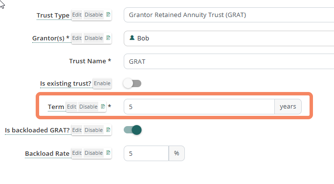Click the note icon beside Backload Rate
Image resolution: width=334 pixels, height=184 pixels.
pyautogui.click(x=108, y=153)
